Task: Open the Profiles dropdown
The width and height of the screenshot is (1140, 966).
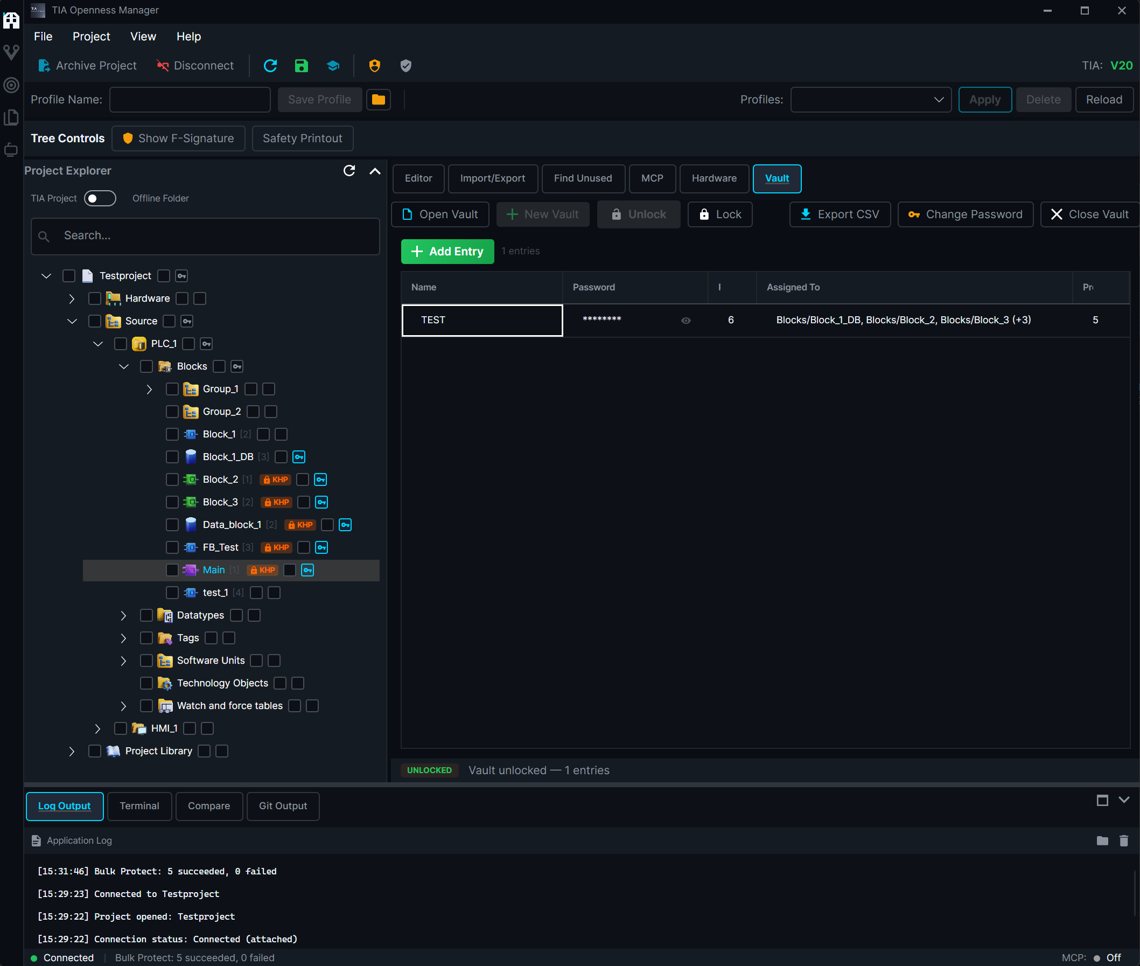Action: (871, 100)
